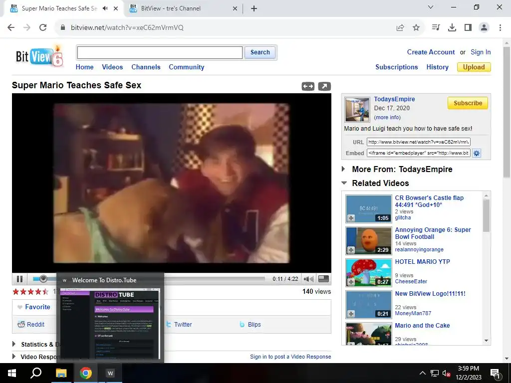
Task: Share video on Blips
Action: [x=251, y=324]
